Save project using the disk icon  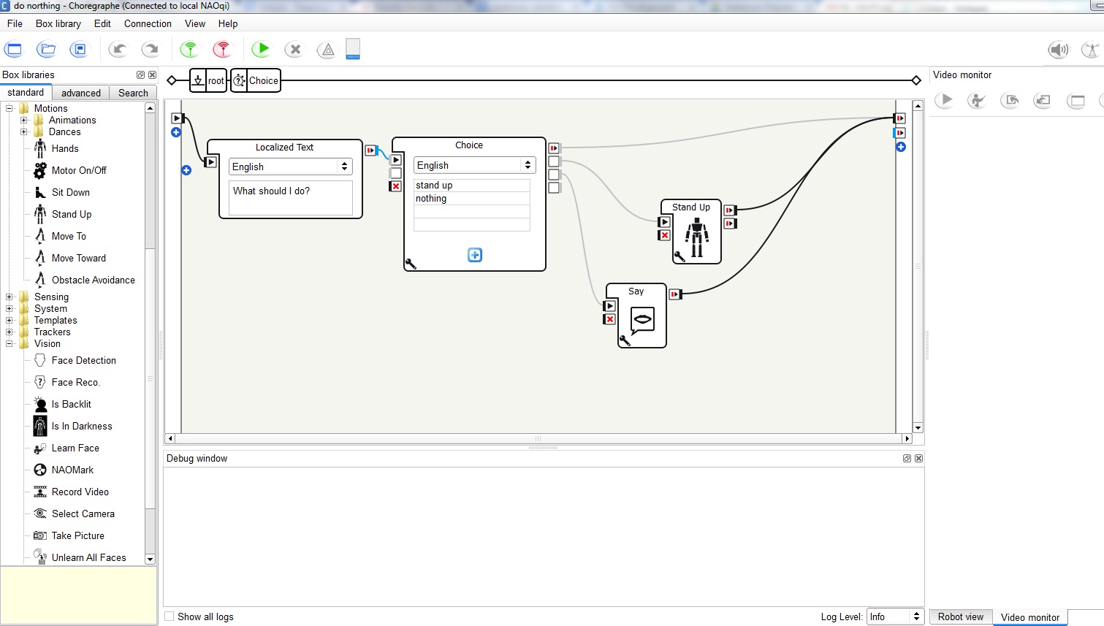tap(79, 50)
